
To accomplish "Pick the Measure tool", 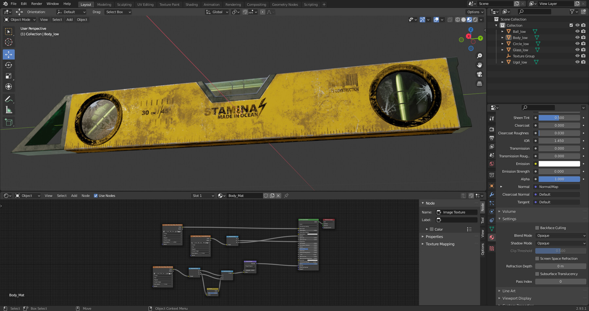I will click(9, 110).
